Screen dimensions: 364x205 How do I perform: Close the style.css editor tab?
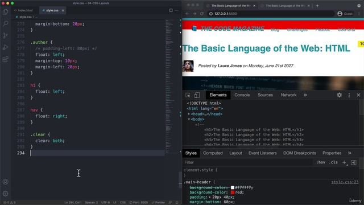click(63, 10)
